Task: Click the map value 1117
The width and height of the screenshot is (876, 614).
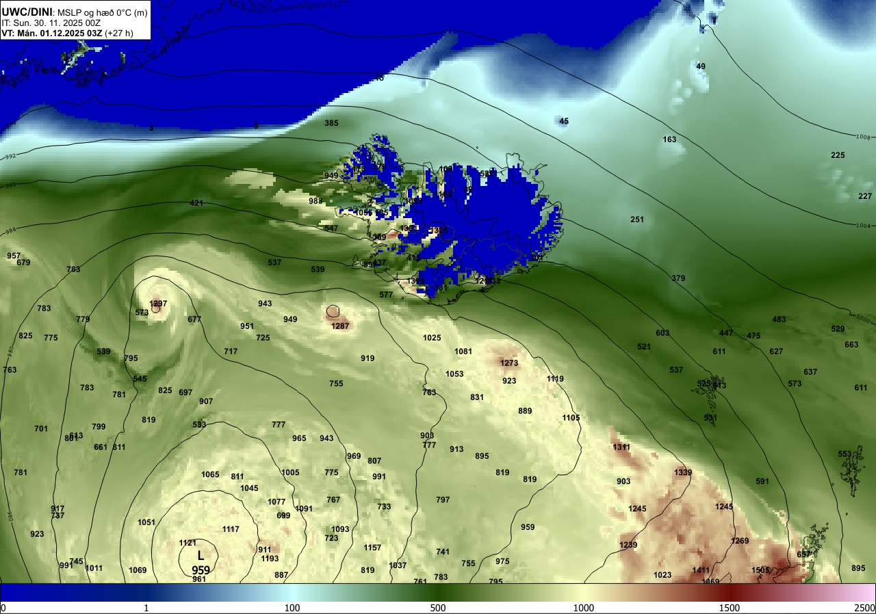Action: pos(231,529)
